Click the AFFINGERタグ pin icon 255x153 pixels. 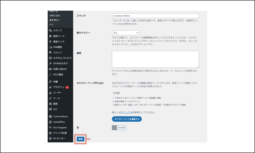[x=50, y=63]
